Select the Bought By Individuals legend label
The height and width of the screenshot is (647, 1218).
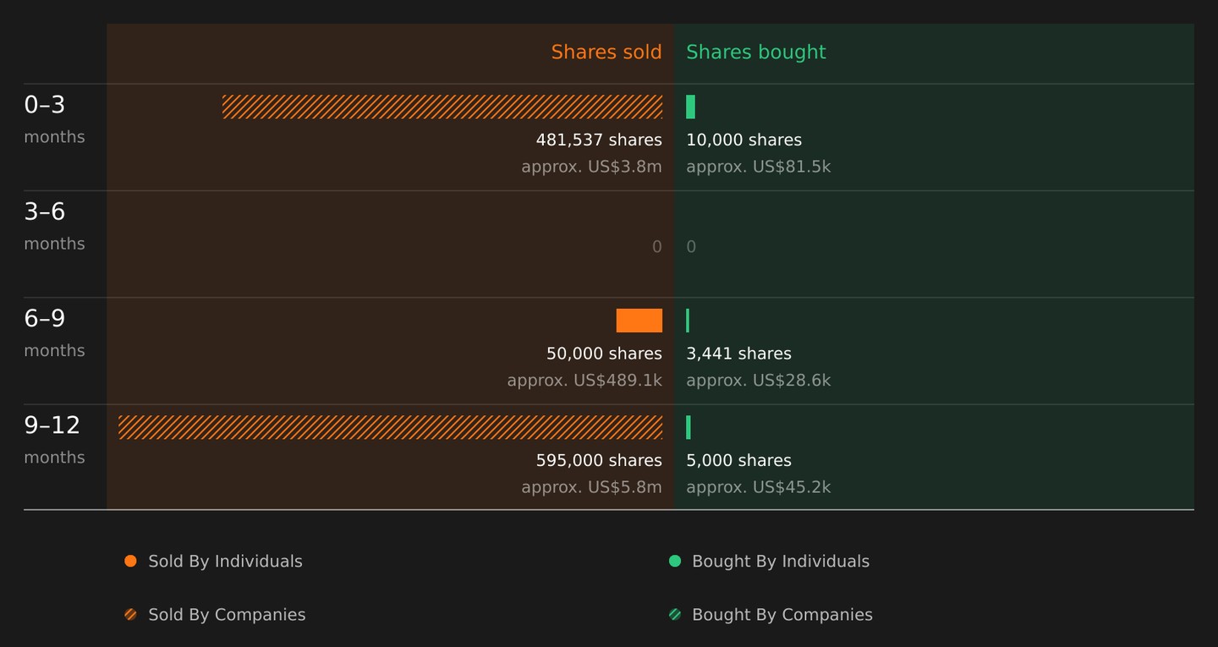[x=781, y=562]
